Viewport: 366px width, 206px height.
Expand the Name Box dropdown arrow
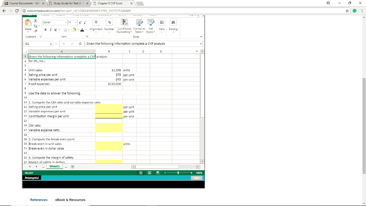pyautogui.click(x=51, y=44)
